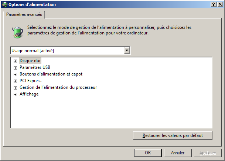Open the Usage normal plan dropdown

[127, 50]
